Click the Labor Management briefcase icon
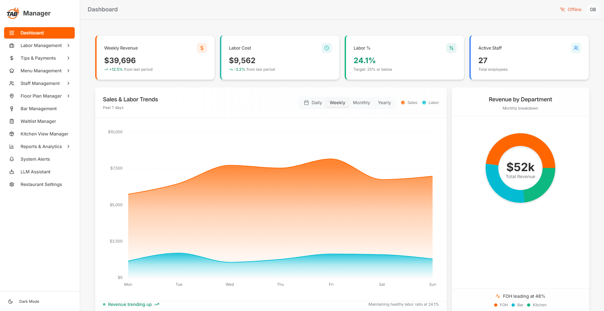 click(12, 45)
